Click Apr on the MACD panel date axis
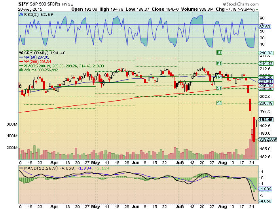 point(54,206)
